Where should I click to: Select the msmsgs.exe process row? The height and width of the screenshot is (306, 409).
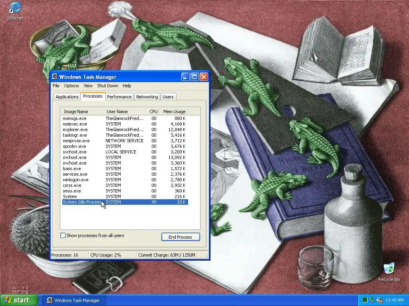(x=125, y=118)
